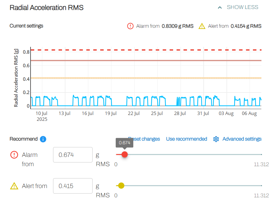Focus the Alert from 0.415 input field
274x209 pixels.
point(73,186)
